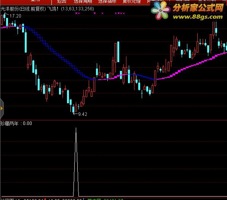Click the 飞鸿! indicator parameters (13,63,133,256)

tap(77, 9)
